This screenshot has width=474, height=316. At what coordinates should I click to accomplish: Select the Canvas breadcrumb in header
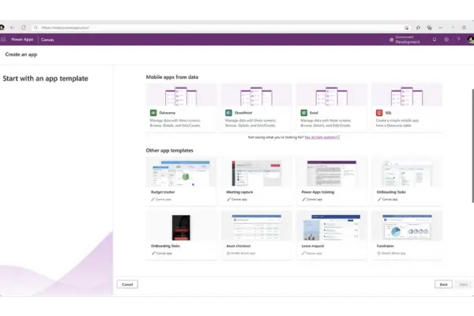(47, 39)
